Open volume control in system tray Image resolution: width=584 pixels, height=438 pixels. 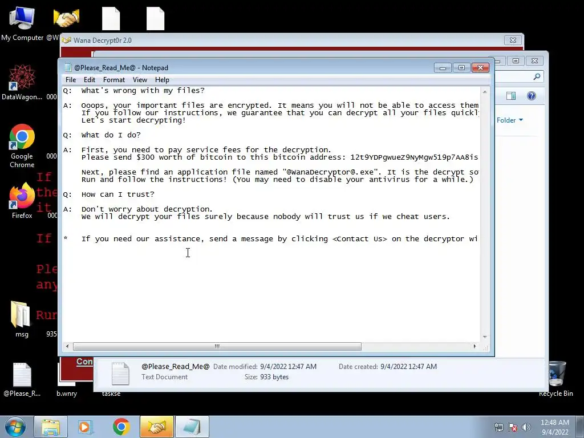526,427
